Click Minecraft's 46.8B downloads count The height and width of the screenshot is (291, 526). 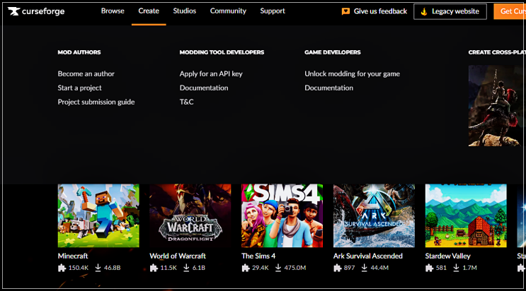(112, 268)
